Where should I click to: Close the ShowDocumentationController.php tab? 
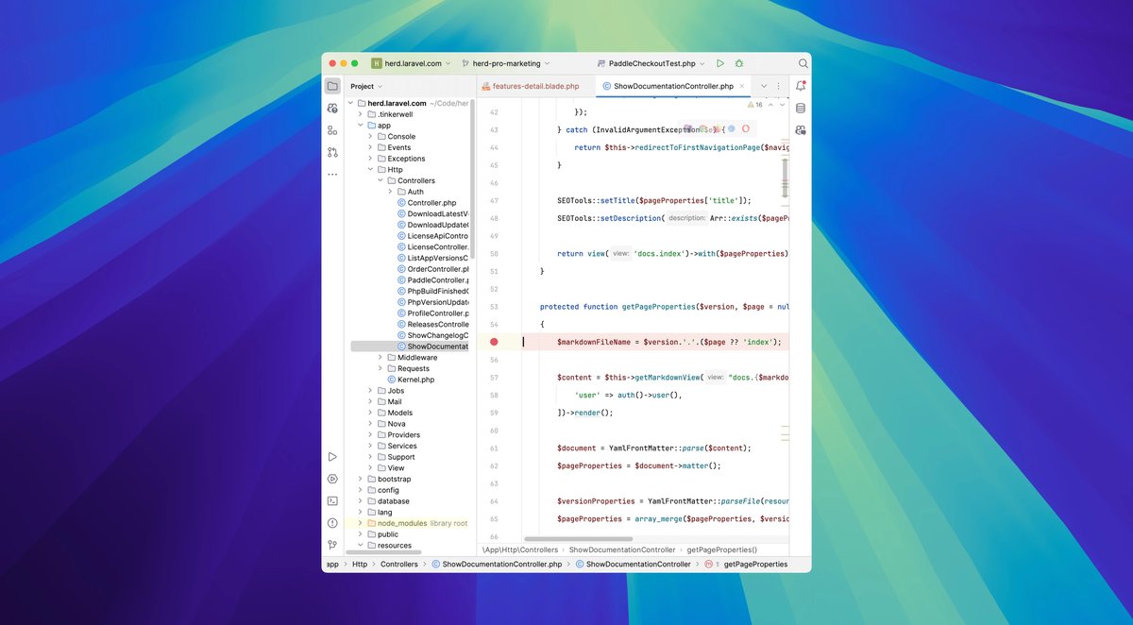tap(743, 86)
